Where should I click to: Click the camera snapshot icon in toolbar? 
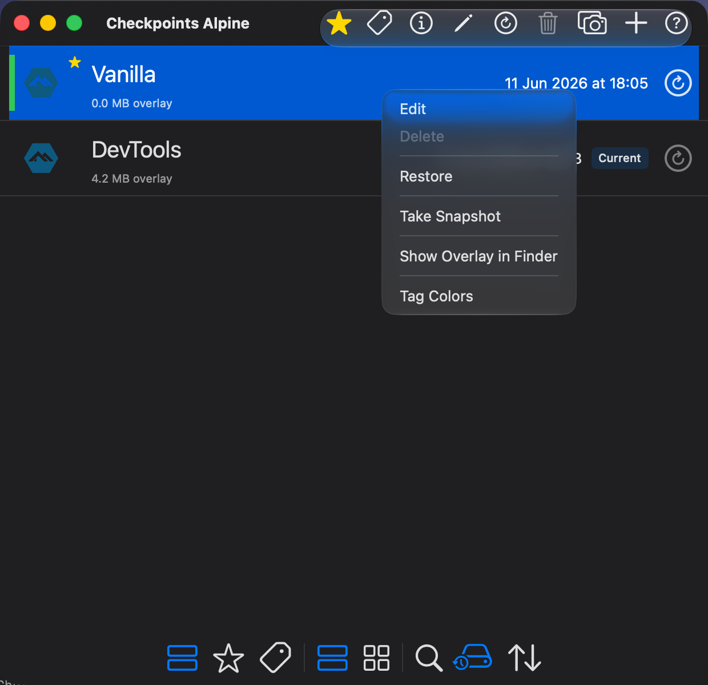point(592,23)
